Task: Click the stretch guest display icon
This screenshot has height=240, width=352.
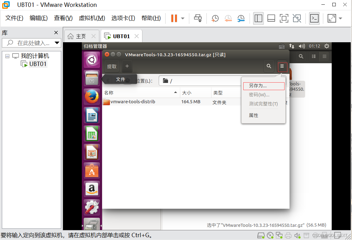Action: coord(332,18)
